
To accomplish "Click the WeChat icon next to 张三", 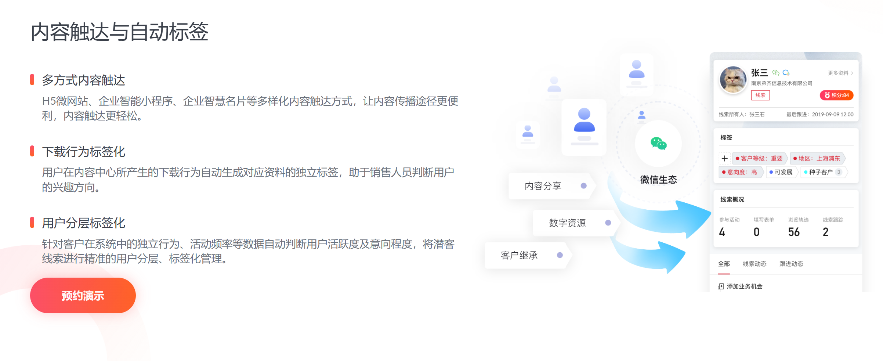I will click(776, 73).
